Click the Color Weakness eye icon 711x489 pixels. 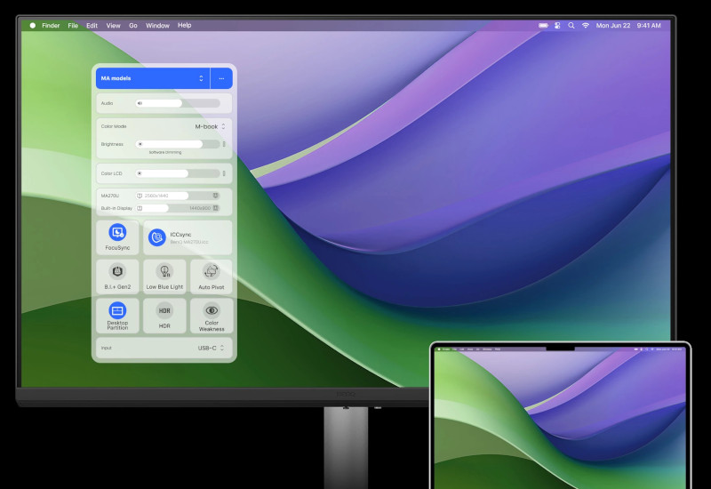tap(211, 310)
